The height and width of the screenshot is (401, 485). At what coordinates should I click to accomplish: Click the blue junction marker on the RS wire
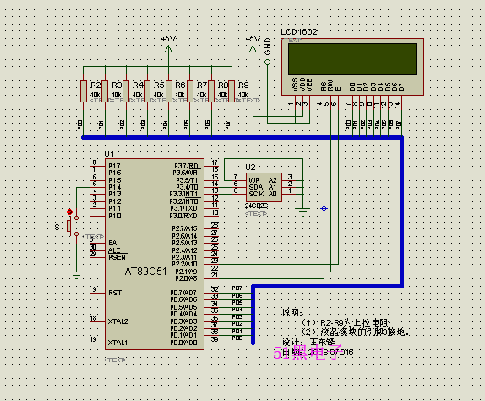point(324,208)
